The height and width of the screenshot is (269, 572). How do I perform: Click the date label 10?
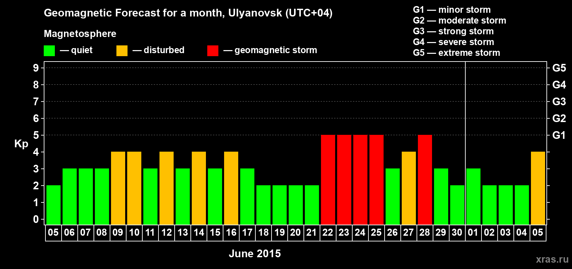point(134,233)
